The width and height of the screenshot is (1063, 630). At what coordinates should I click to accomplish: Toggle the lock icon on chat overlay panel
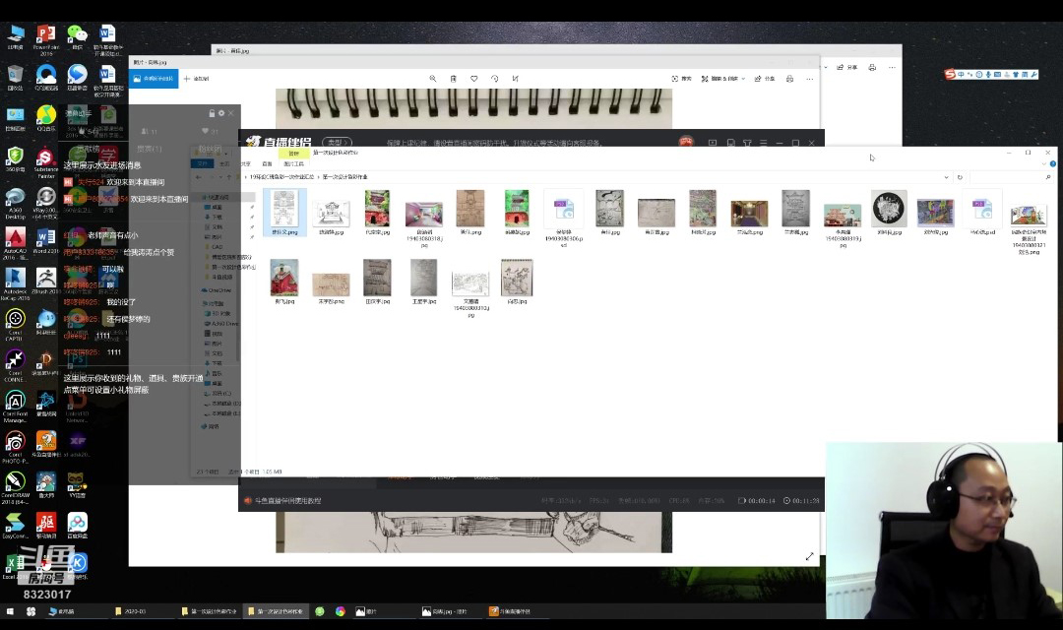coord(210,113)
